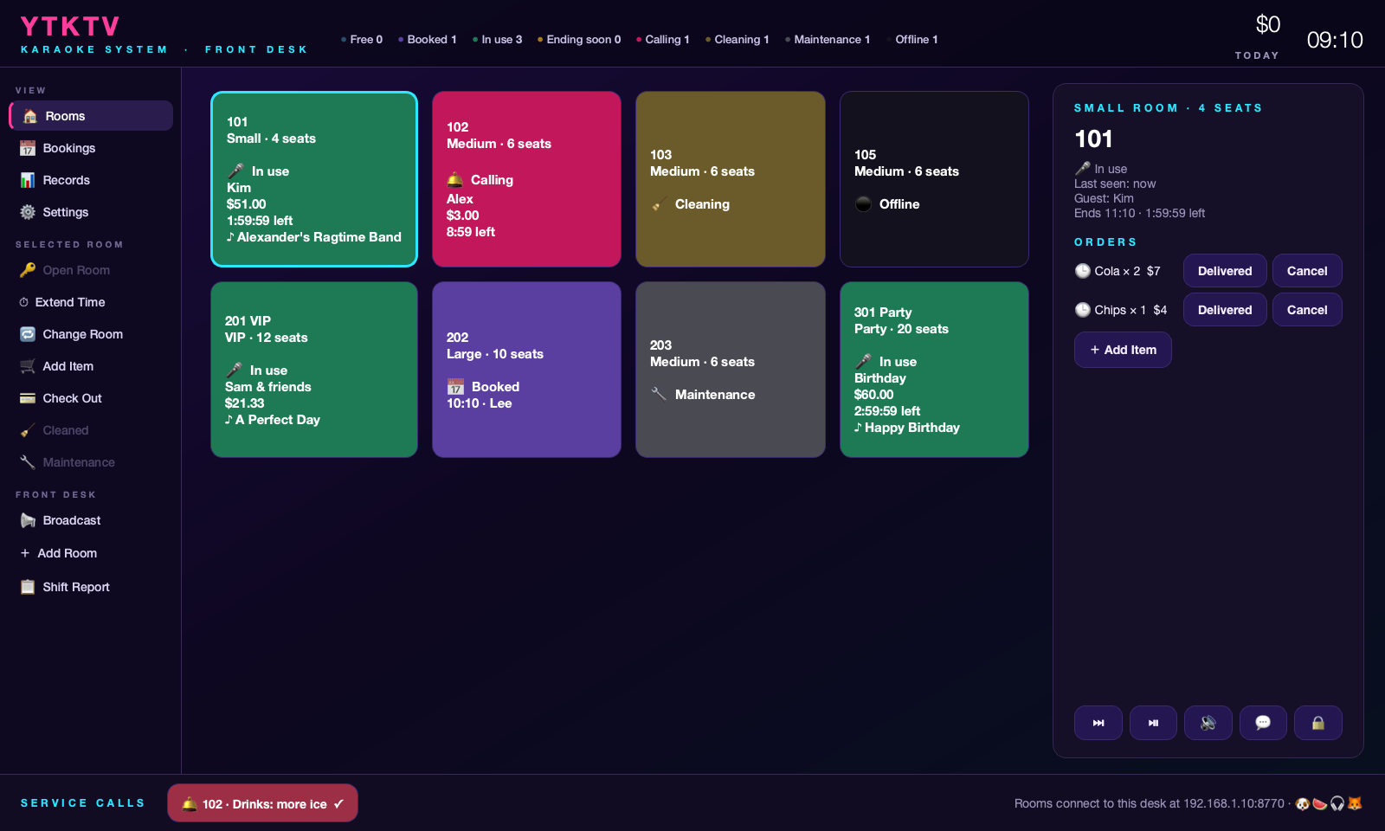This screenshot has height=831, width=1385.
Task: Open the Records view
Action: [91, 180]
